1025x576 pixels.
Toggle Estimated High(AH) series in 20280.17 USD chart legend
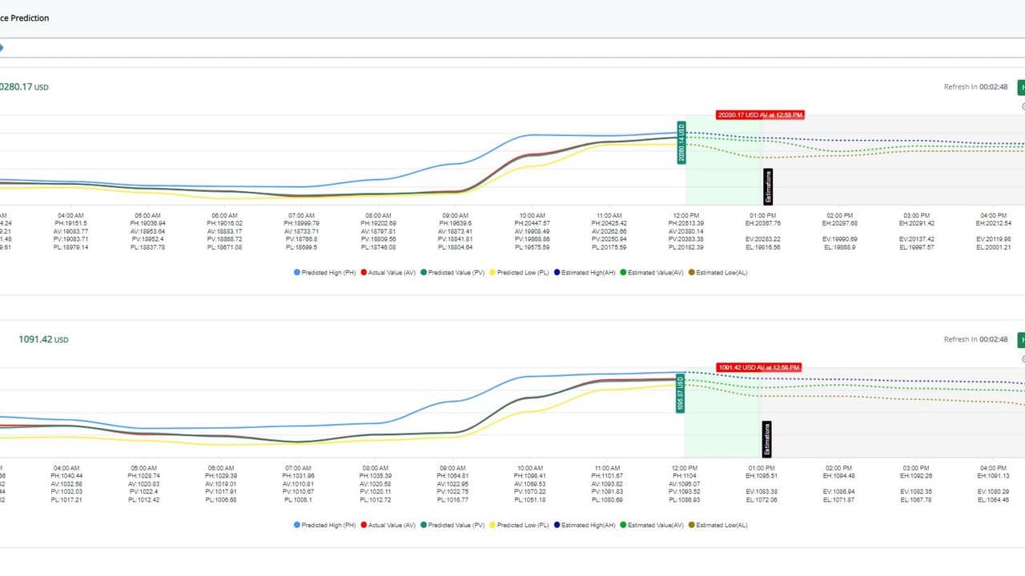click(x=584, y=273)
